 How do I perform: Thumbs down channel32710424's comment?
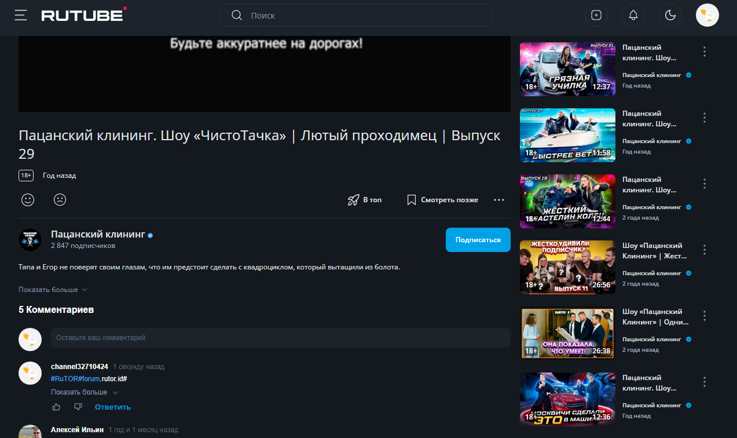point(78,407)
